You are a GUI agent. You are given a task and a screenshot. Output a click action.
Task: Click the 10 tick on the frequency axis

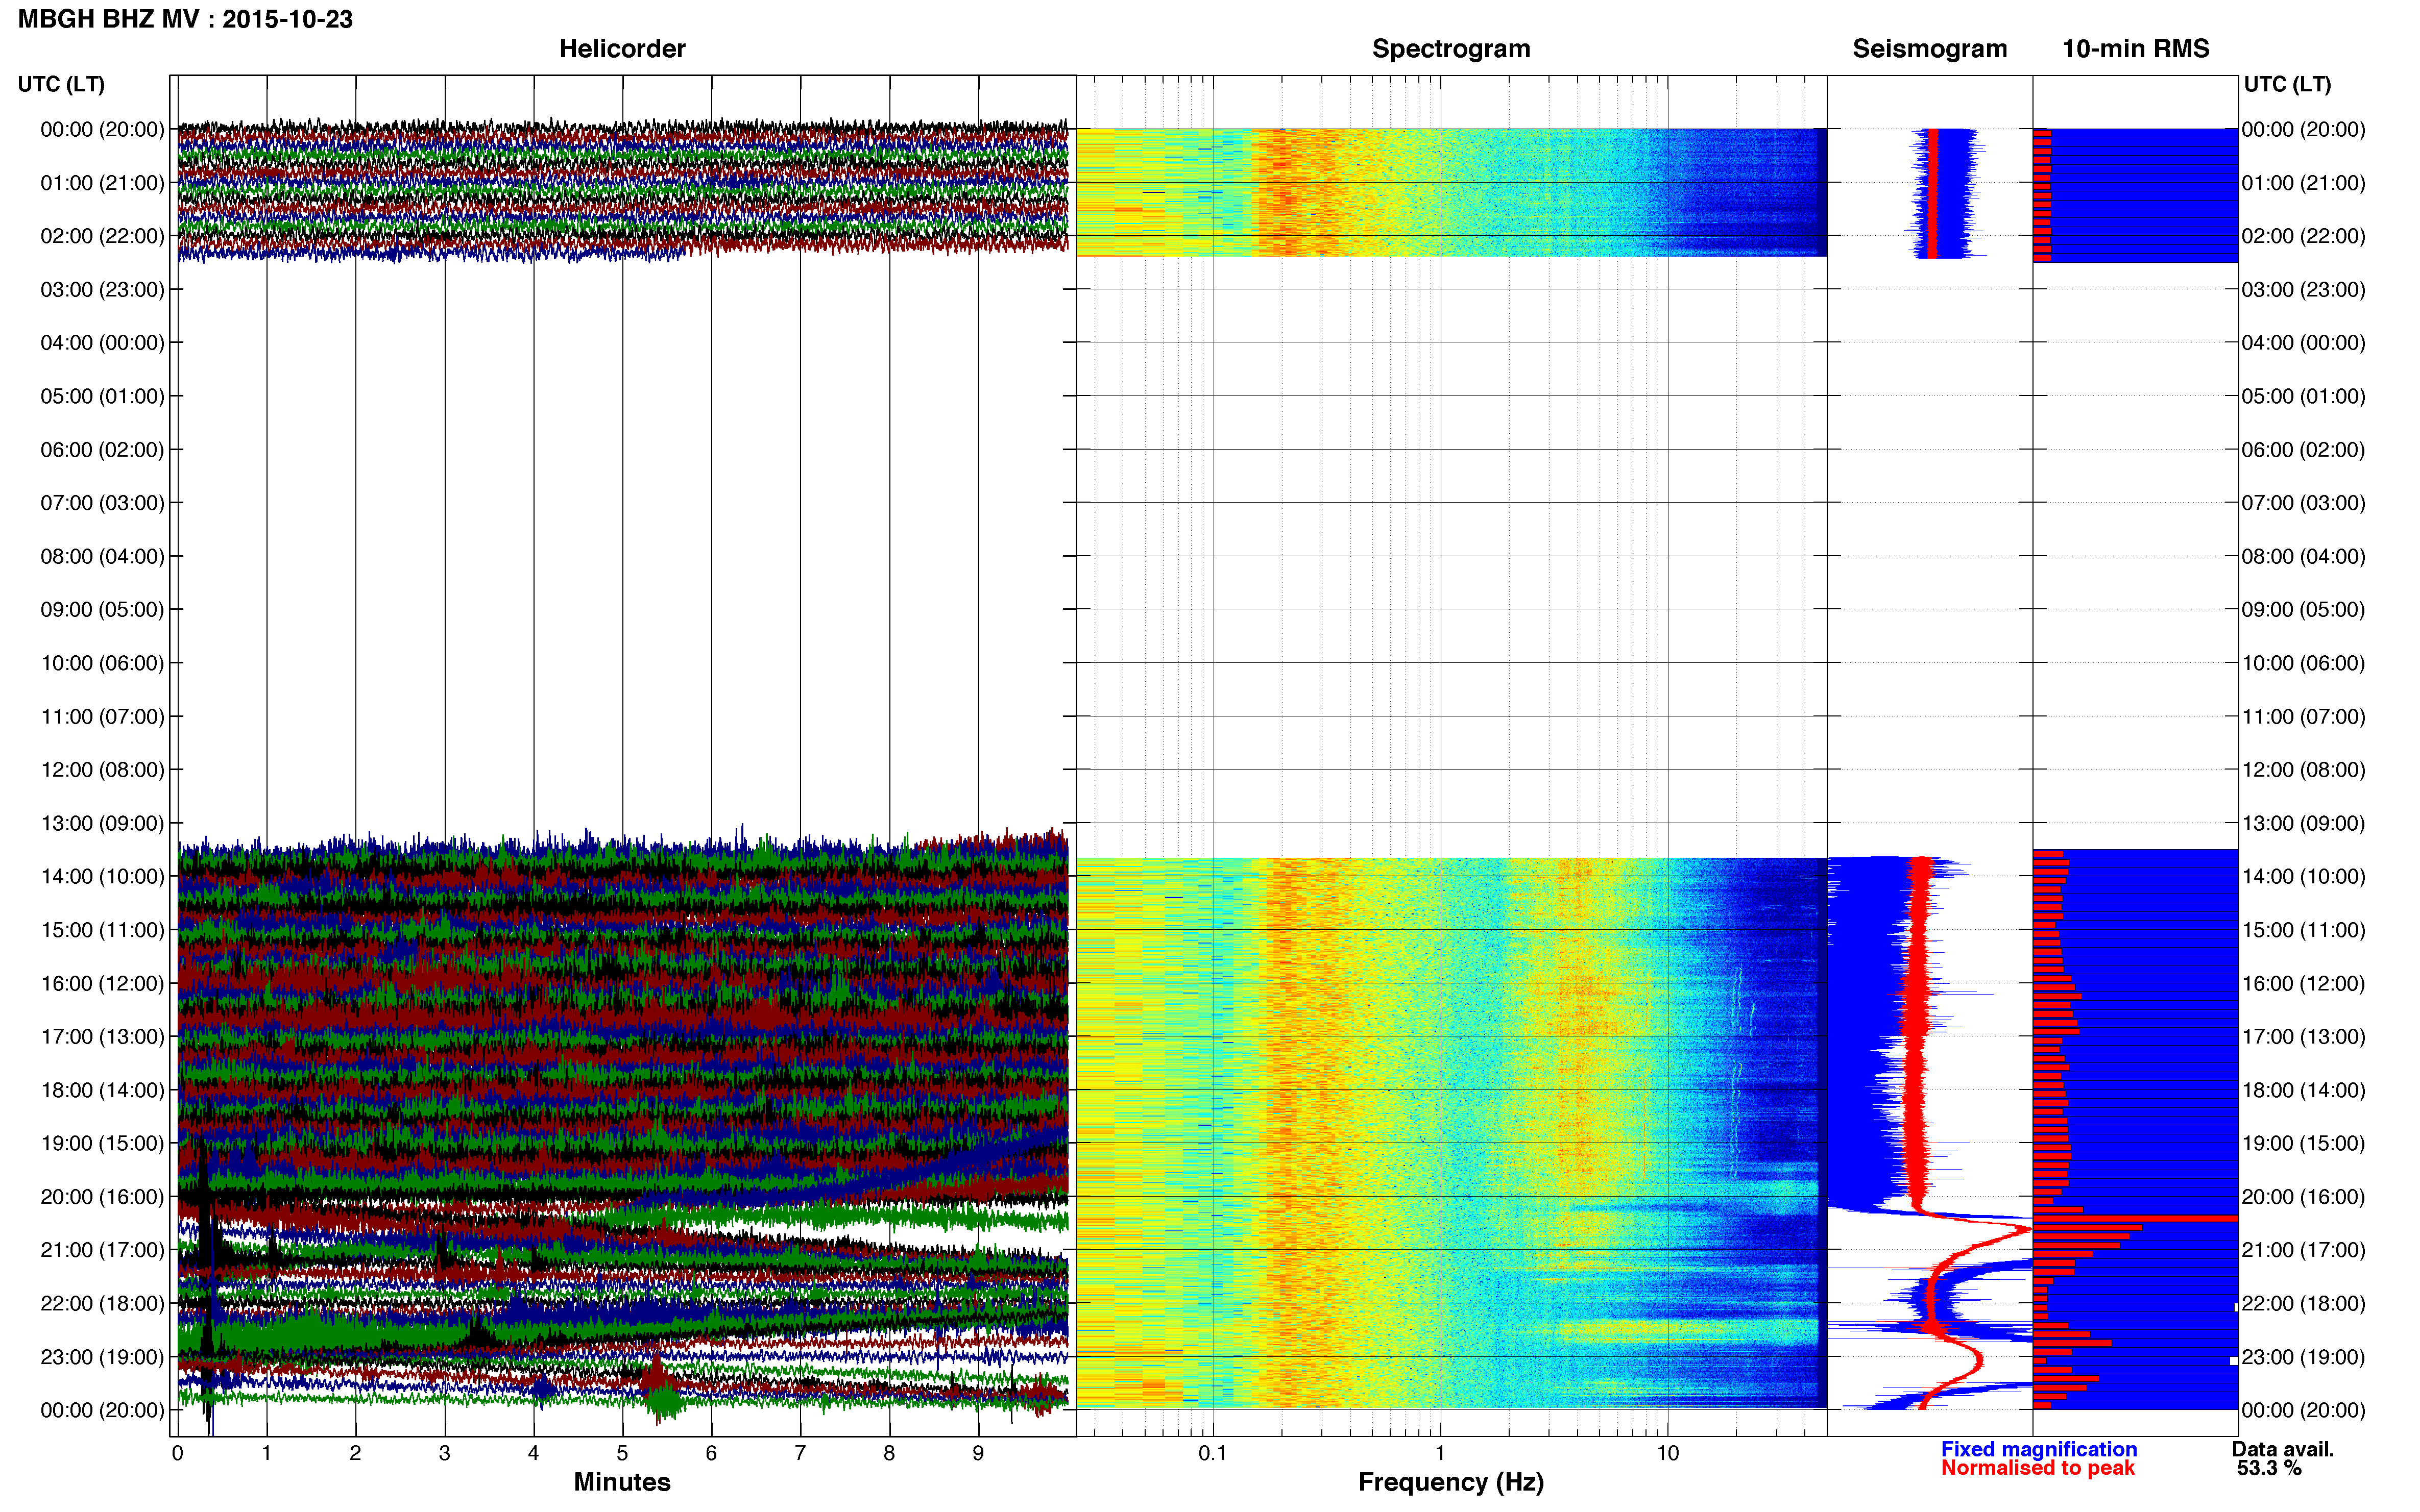[x=1667, y=1452]
